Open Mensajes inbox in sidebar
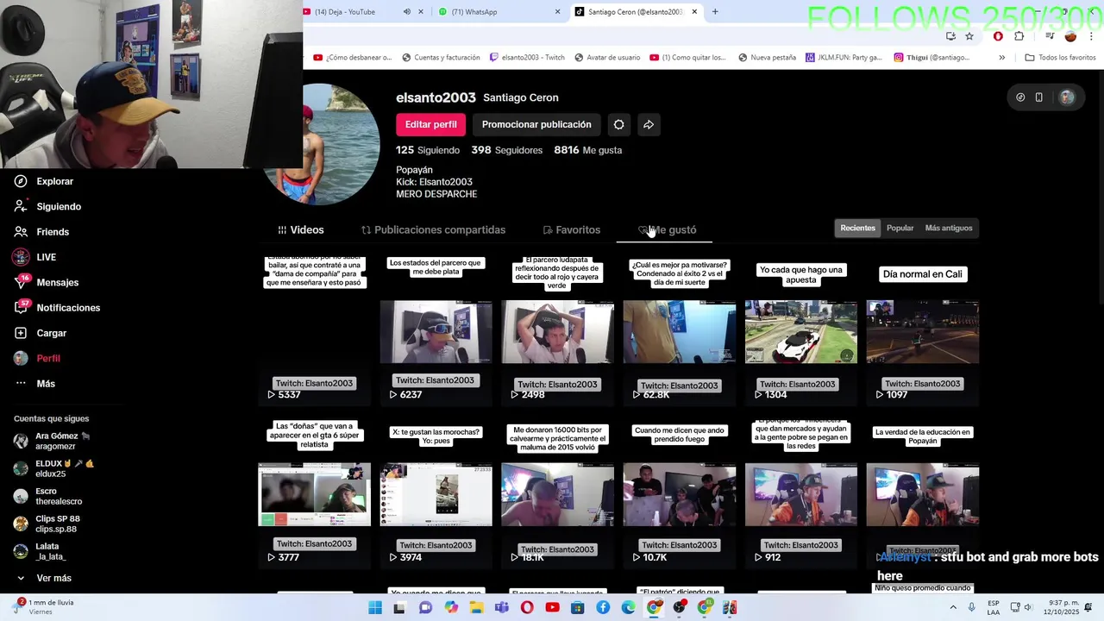The width and height of the screenshot is (1104, 621). point(47,282)
